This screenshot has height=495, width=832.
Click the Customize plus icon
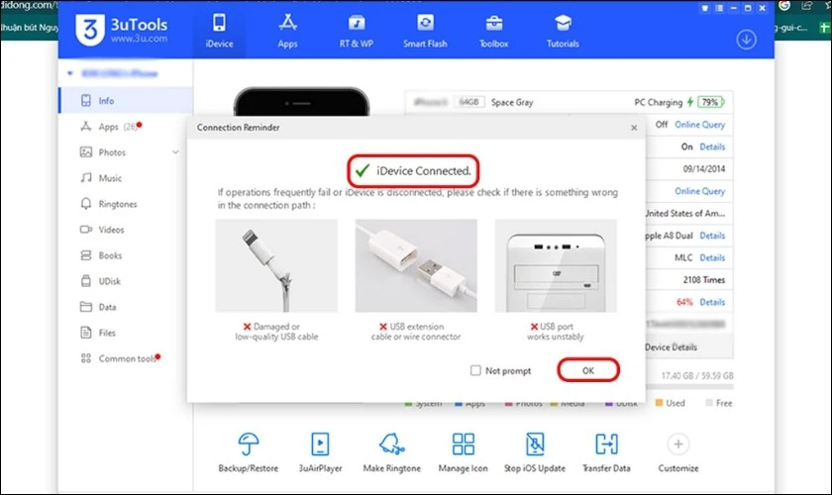coord(678,445)
